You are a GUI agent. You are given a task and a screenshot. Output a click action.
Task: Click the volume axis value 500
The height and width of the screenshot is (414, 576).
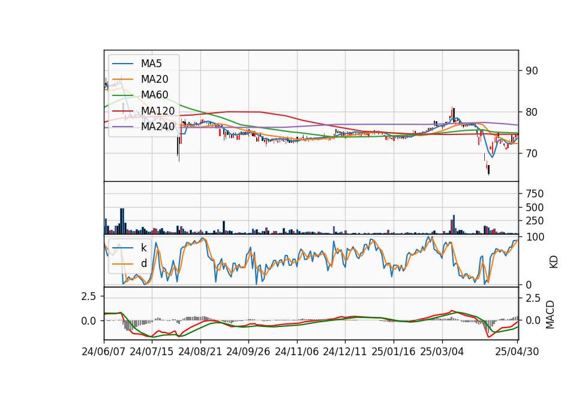coord(535,208)
